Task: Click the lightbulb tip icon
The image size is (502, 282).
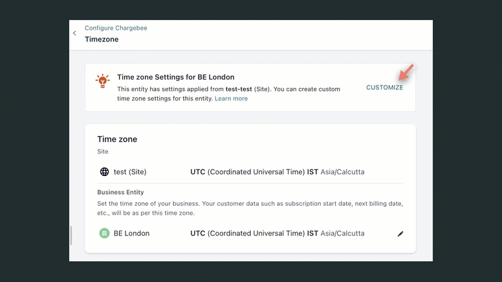Action: [102, 81]
